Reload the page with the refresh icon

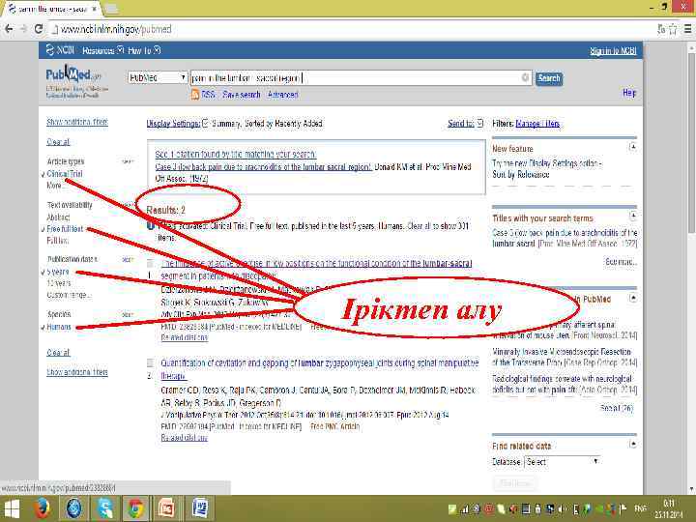click(39, 29)
